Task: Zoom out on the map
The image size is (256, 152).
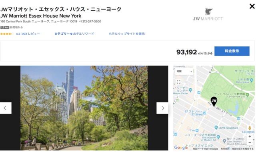Action: pyautogui.click(x=250, y=142)
